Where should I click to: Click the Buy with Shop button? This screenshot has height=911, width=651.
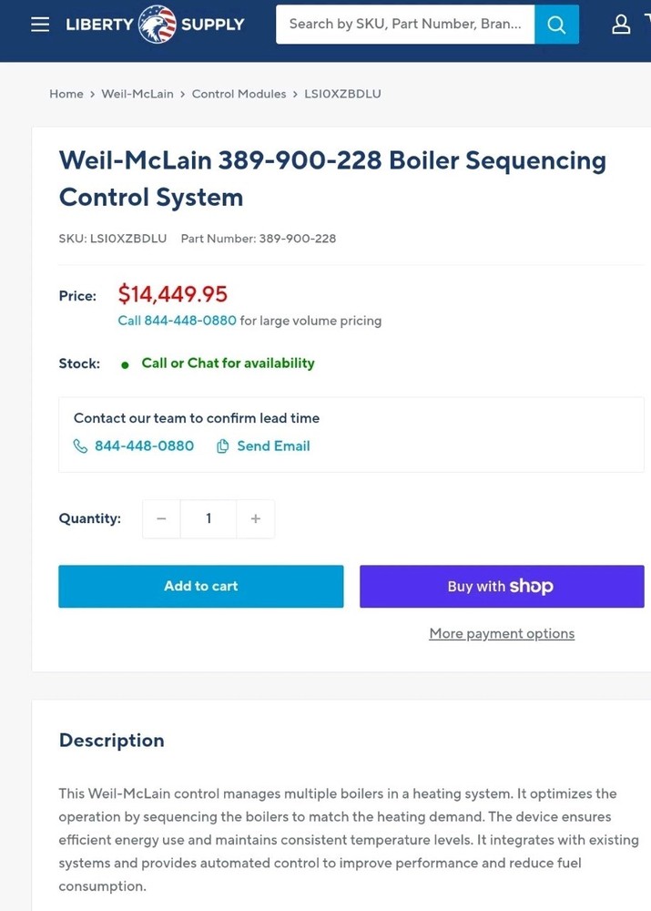pos(502,586)
